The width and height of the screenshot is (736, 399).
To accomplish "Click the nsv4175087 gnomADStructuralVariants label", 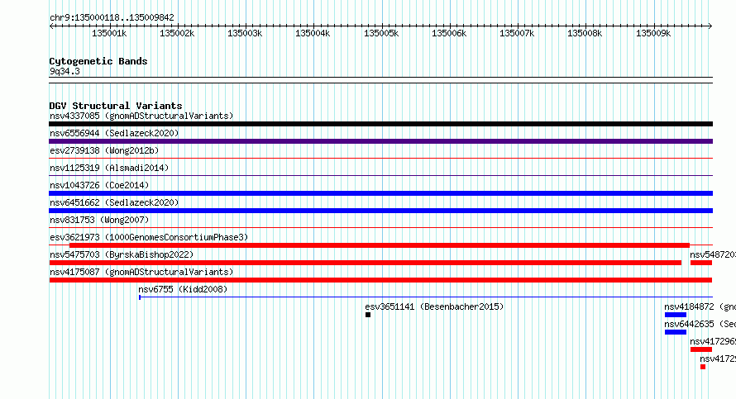I will click(141, 272).
